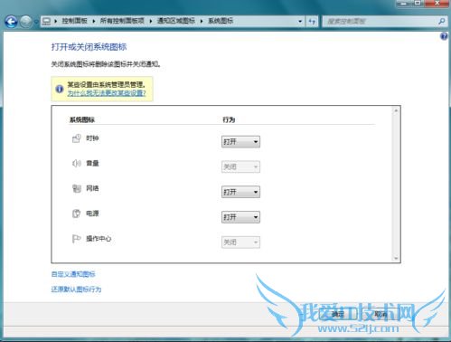451x342 pixels.
Task: Go back with the blue back arrow
Action: point(11,22)
